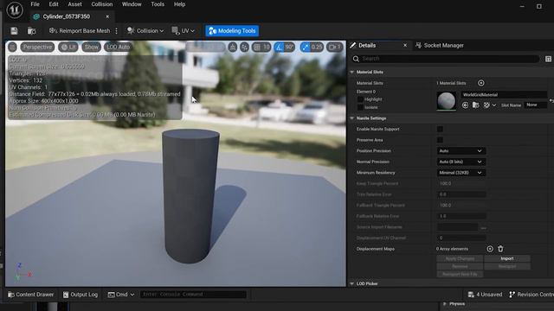Click the material slot actions icon
The image size is (554, 311).
[486, 105]
